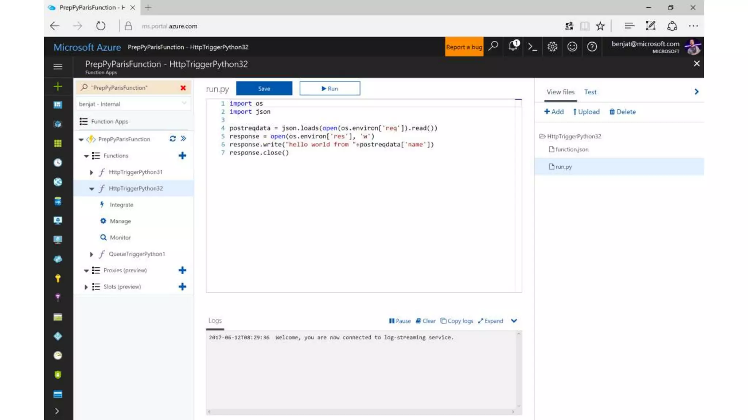Screen dimensions: 748x420
Task: Open the notifications bell
Action: (513, 46)
